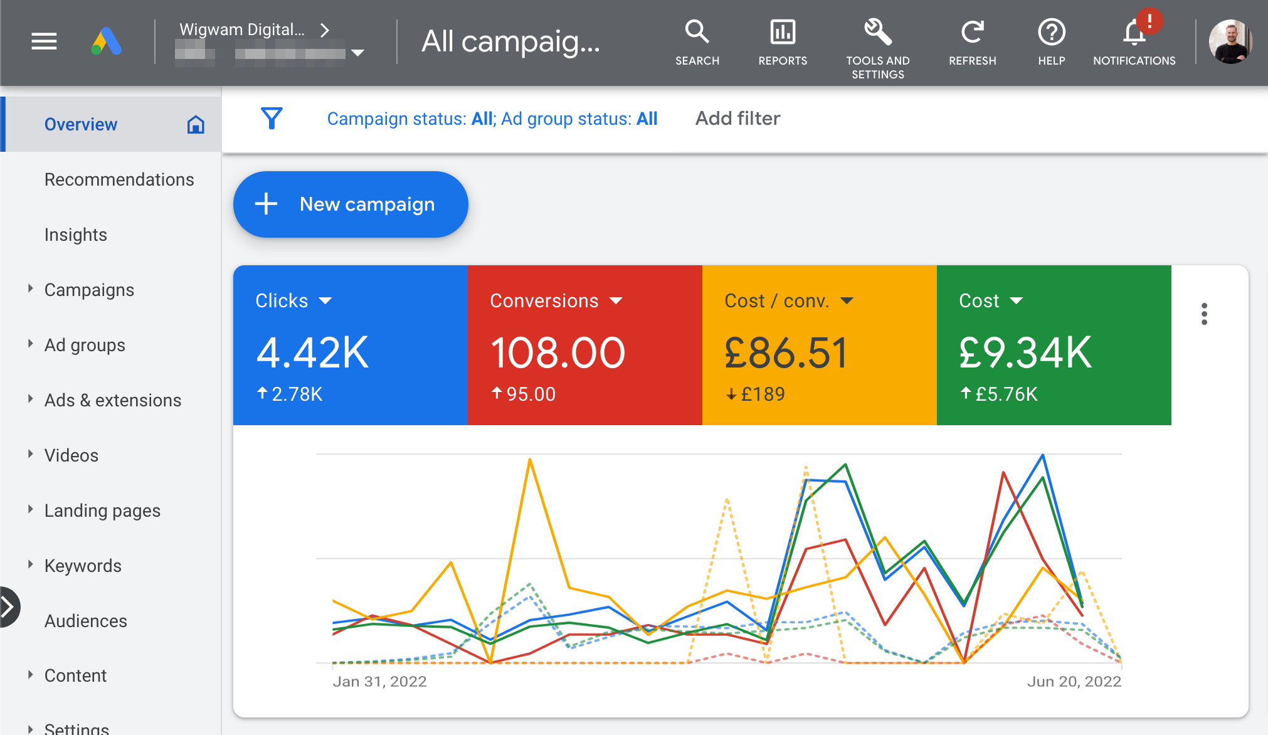Viewport: 1268px width, 735px height.
Task: Expand the Keywords sidebar section
Action: [30, 565]
